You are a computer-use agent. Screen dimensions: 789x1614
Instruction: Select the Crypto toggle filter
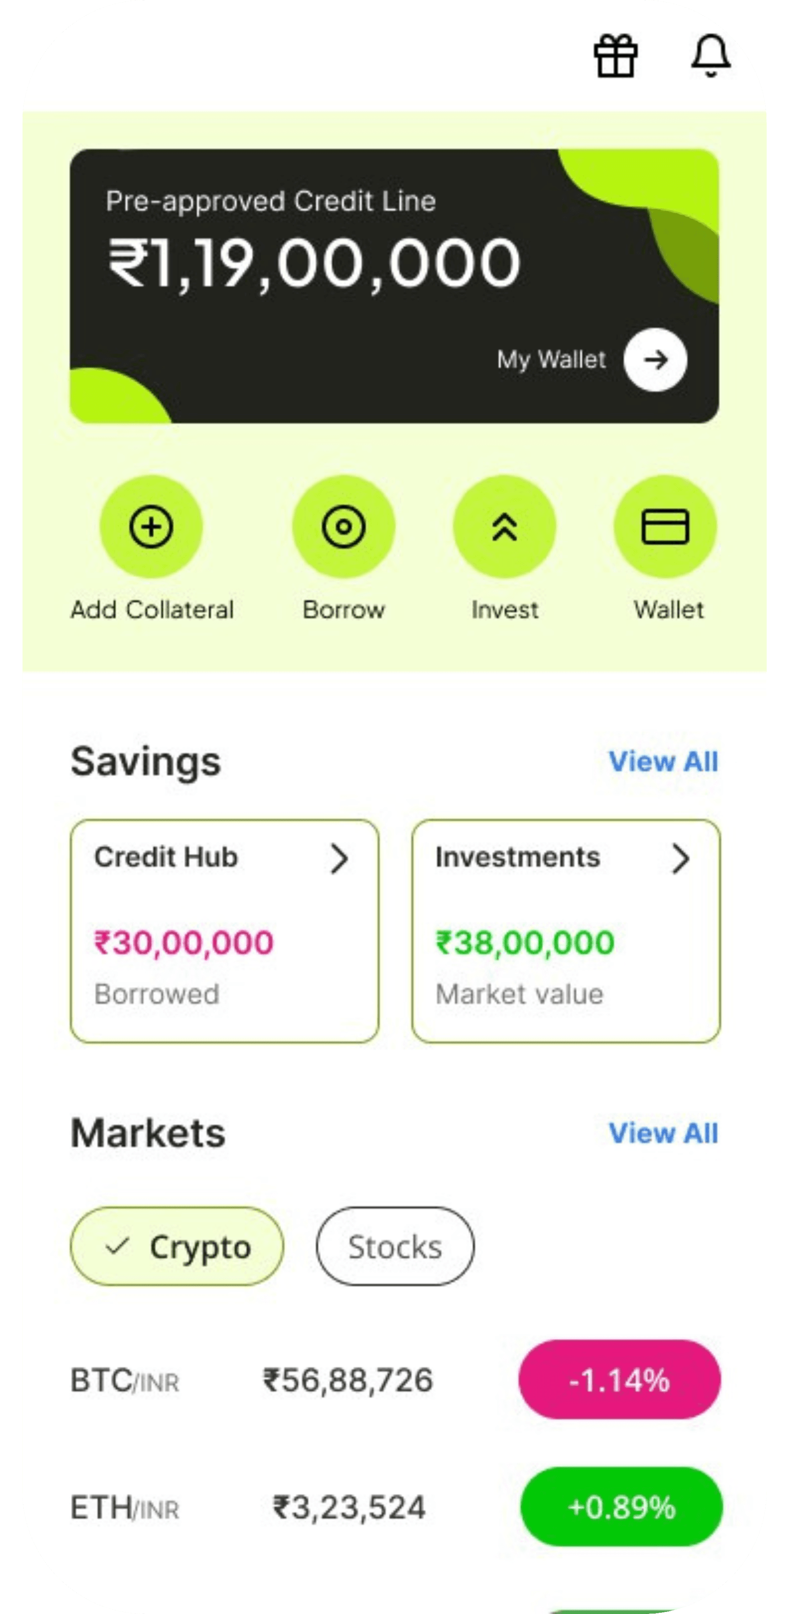[177, 1247]
